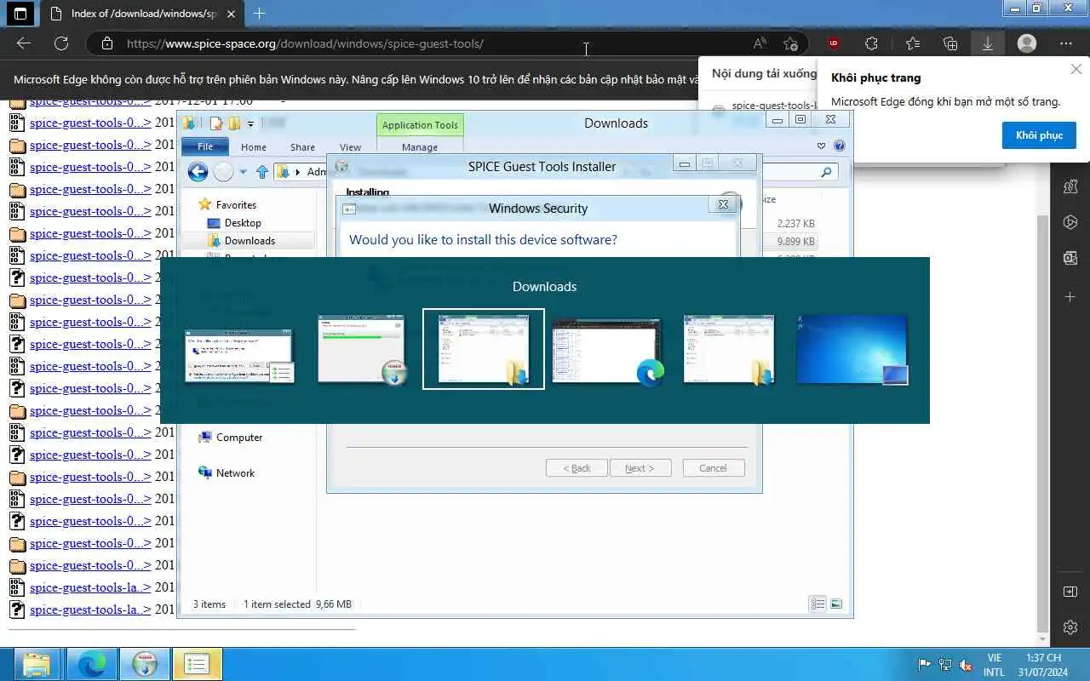Select Favorites in Explorer navigation pane
Viewport: 1090px width, 681px height.
(236, 204)
